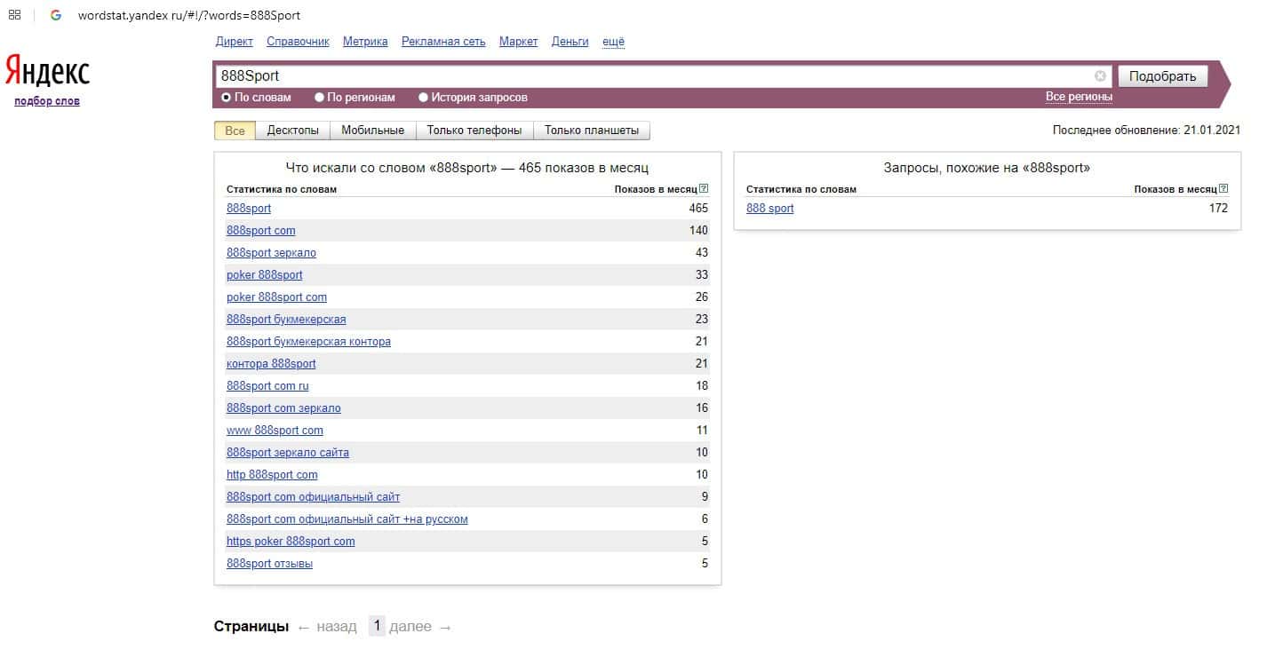
Task: Choose the 'История запросов' radio option
Action: click(424, 98)
